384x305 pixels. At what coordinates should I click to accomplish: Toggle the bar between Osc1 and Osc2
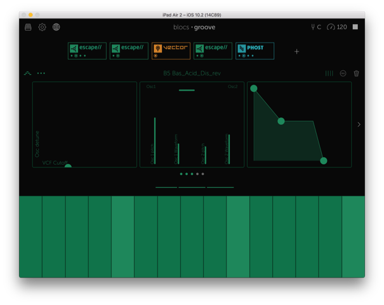pyautogui.click(x=187, y=90)
